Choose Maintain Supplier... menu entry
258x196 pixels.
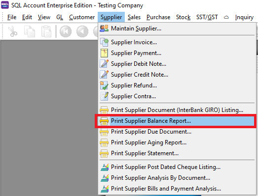click(x=177, y=28)
